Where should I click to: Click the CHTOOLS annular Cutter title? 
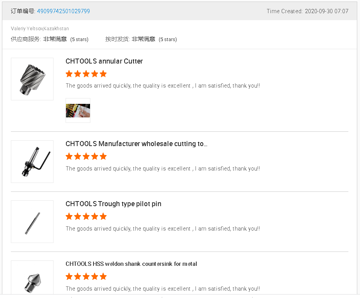(104, 61)
